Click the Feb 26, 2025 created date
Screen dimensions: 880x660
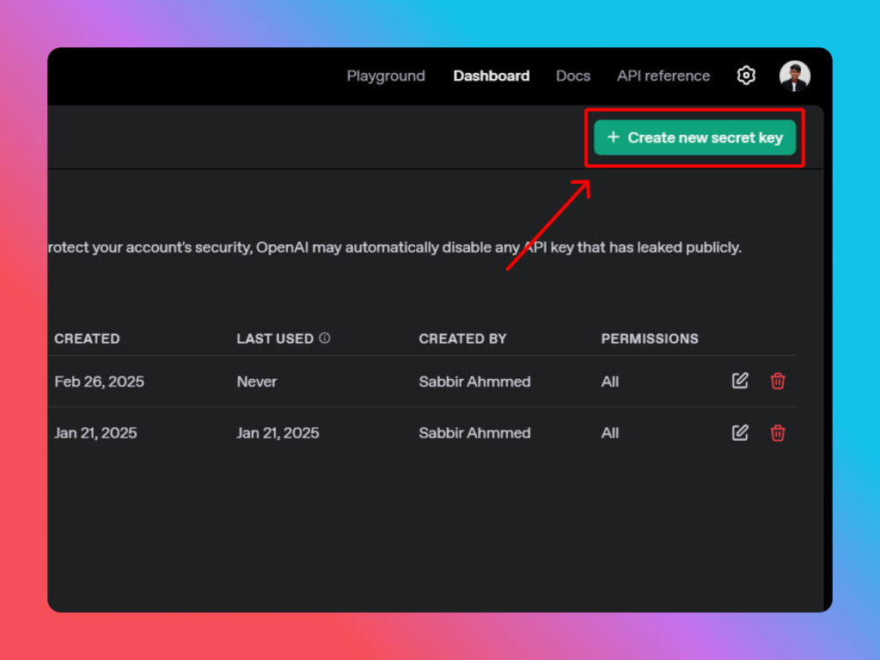coord(99,382)
